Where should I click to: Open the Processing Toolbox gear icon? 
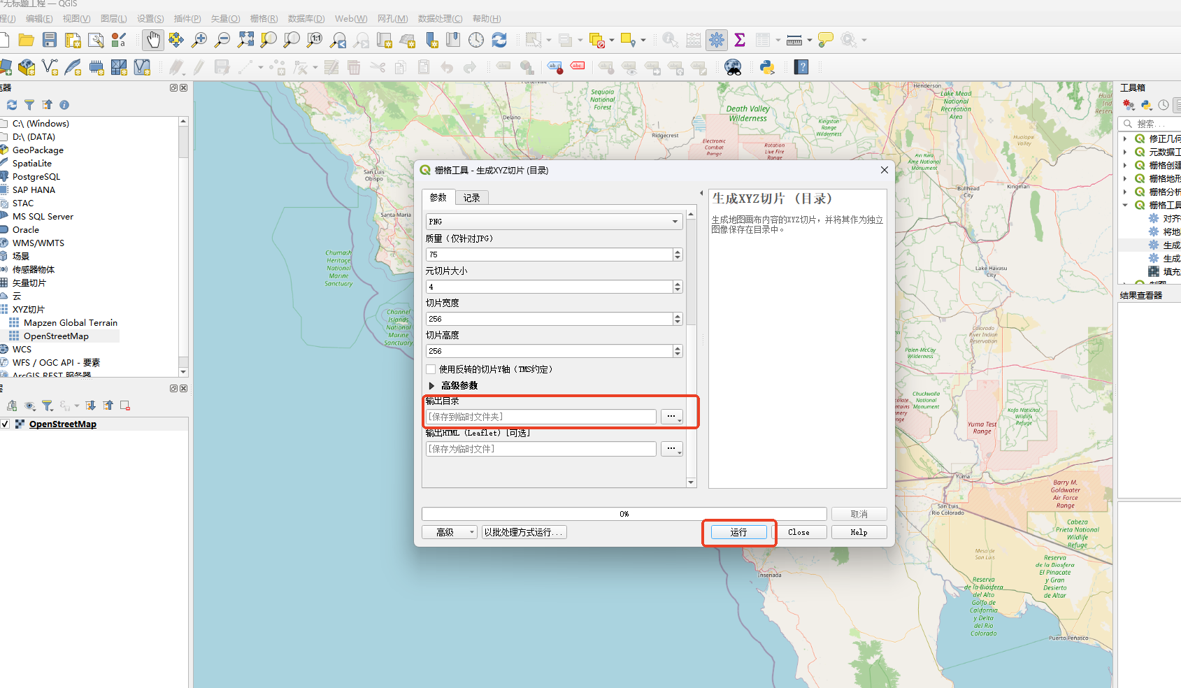717,40
